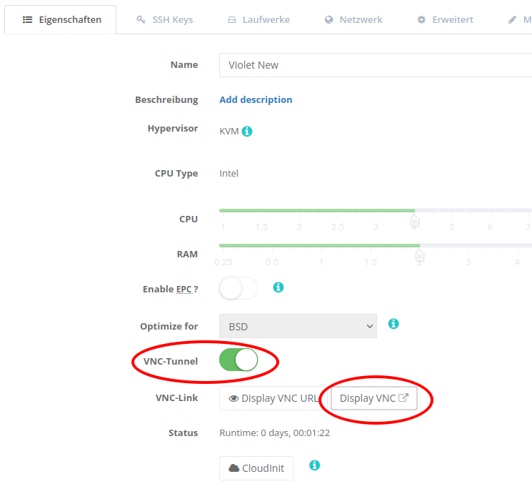
Task: Select the Eigenschaften tab
Action: coord(61,20)
